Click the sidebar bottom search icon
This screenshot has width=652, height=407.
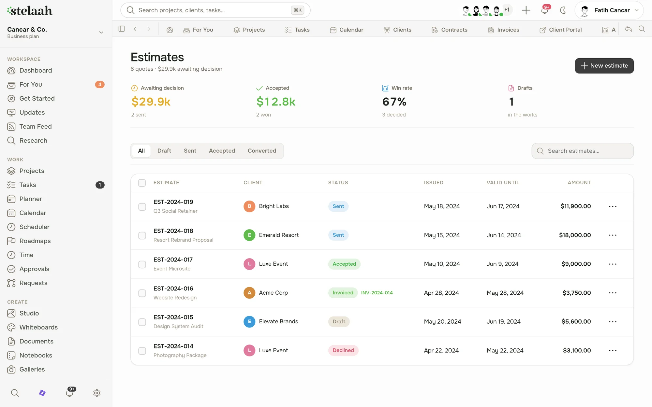pyautogui.click(x=15, y=393)
